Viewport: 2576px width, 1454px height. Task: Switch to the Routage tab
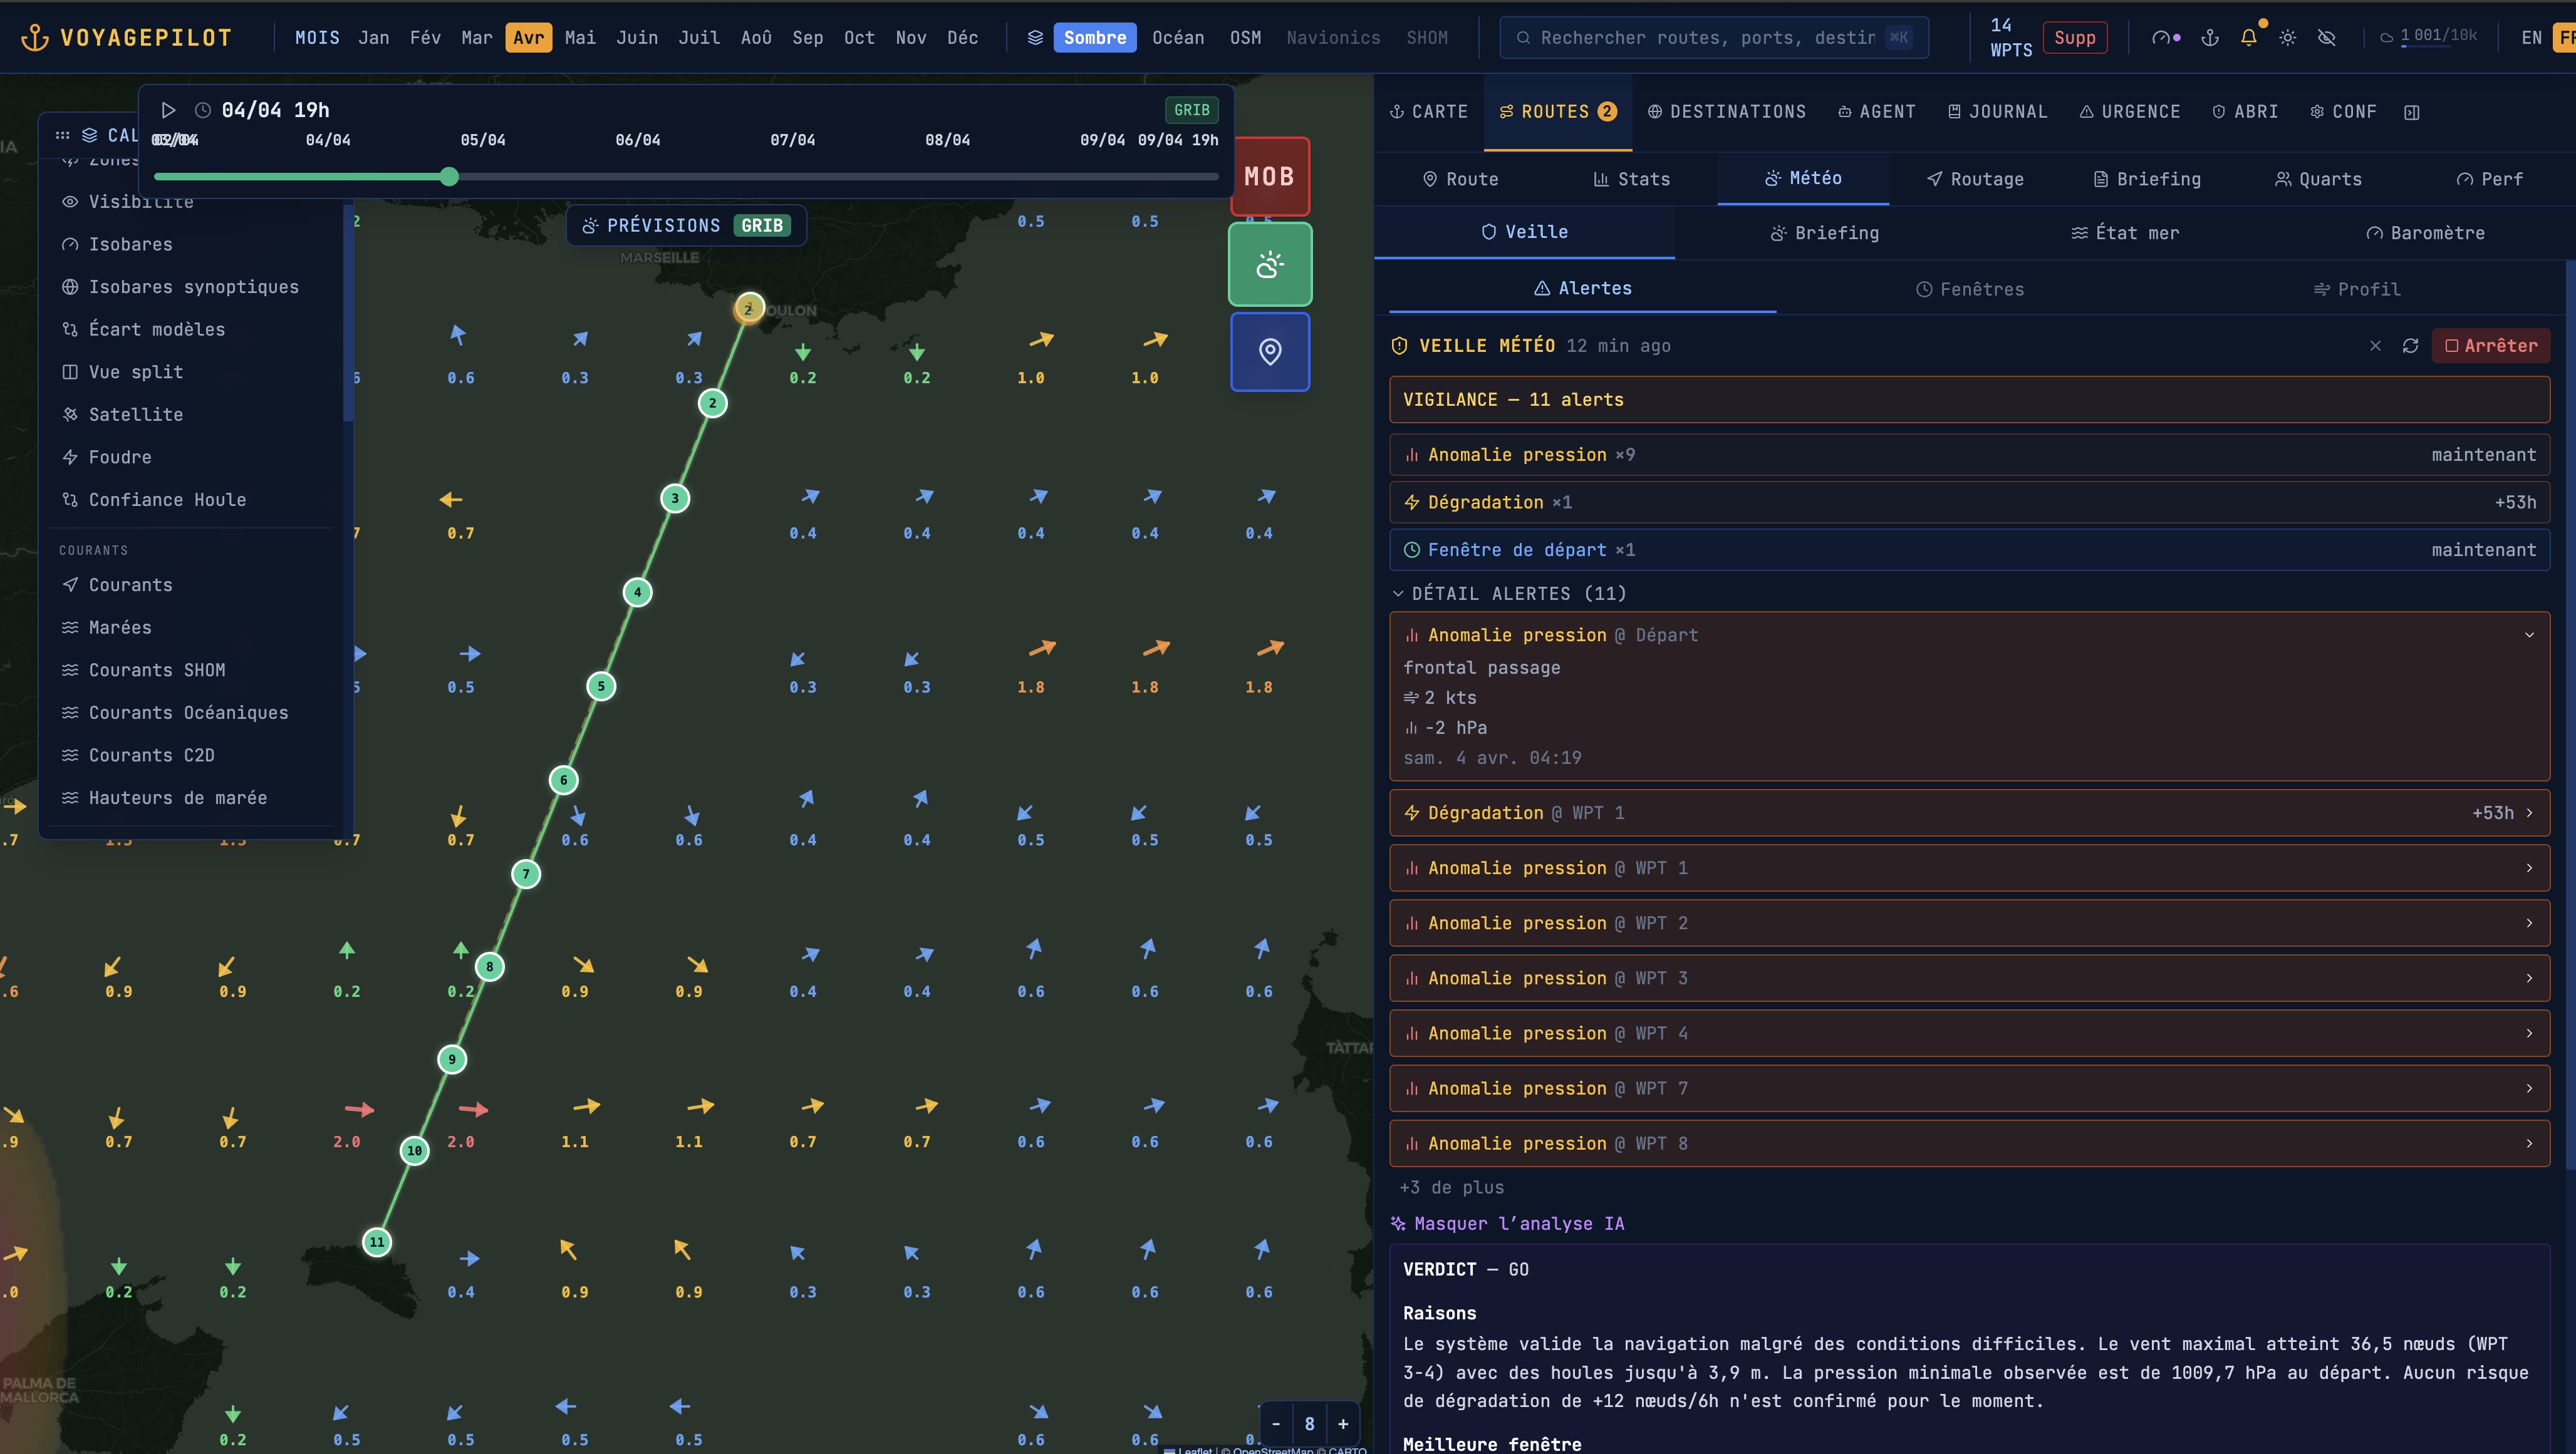[1975, 179]
